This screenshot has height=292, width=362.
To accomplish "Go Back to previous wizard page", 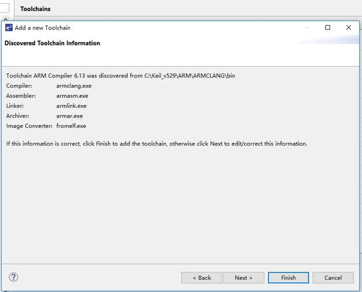I will coord(201,278).
